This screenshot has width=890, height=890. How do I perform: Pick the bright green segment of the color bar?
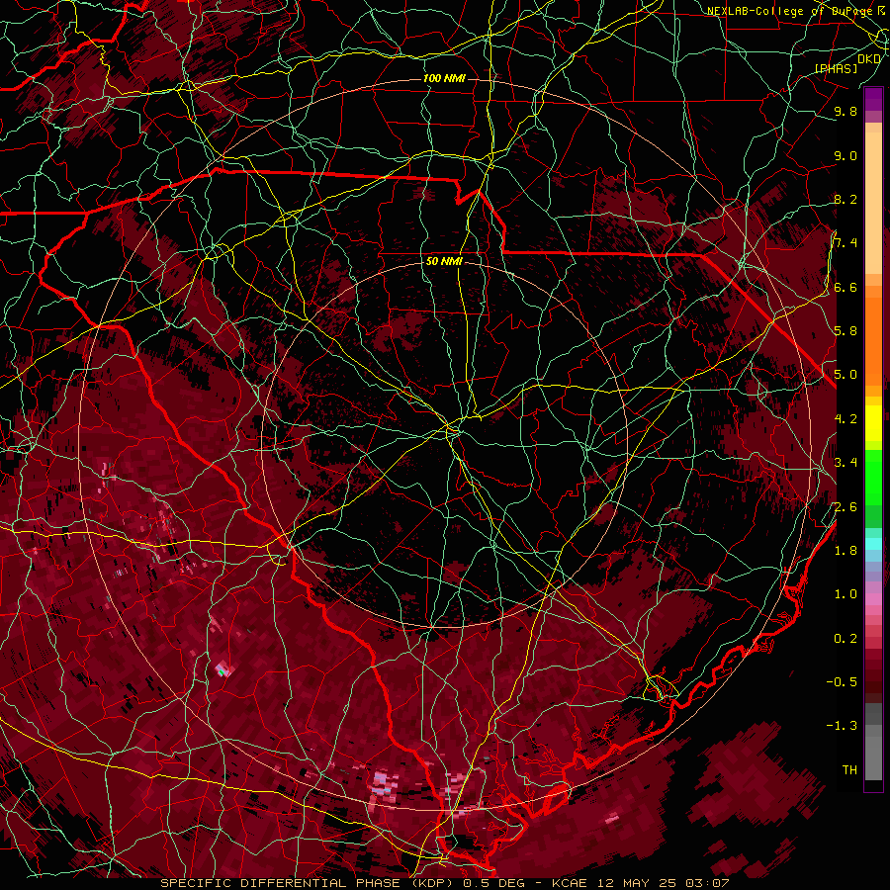click(873, 476)
